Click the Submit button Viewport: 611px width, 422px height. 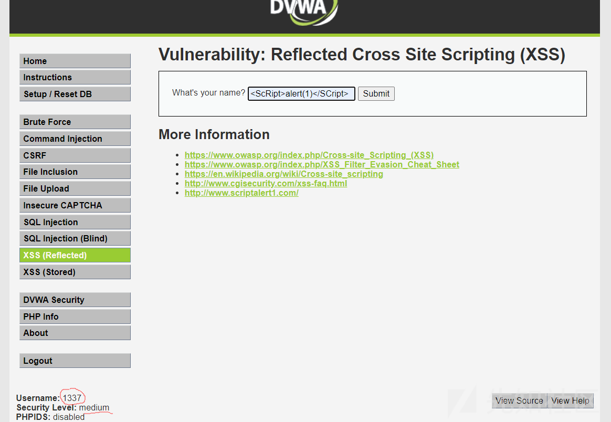(x=376, y=93)
